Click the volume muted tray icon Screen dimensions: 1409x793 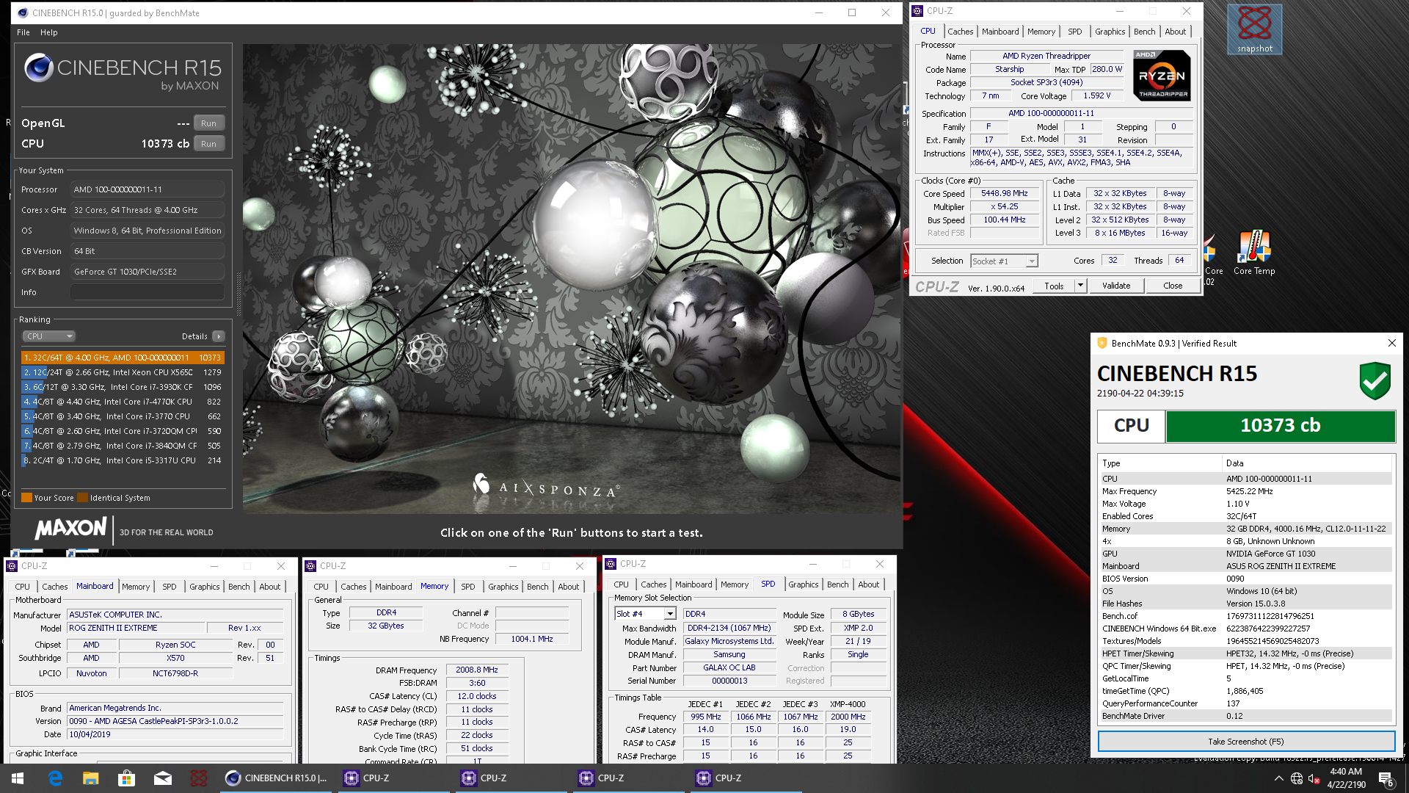(1314, 778)
